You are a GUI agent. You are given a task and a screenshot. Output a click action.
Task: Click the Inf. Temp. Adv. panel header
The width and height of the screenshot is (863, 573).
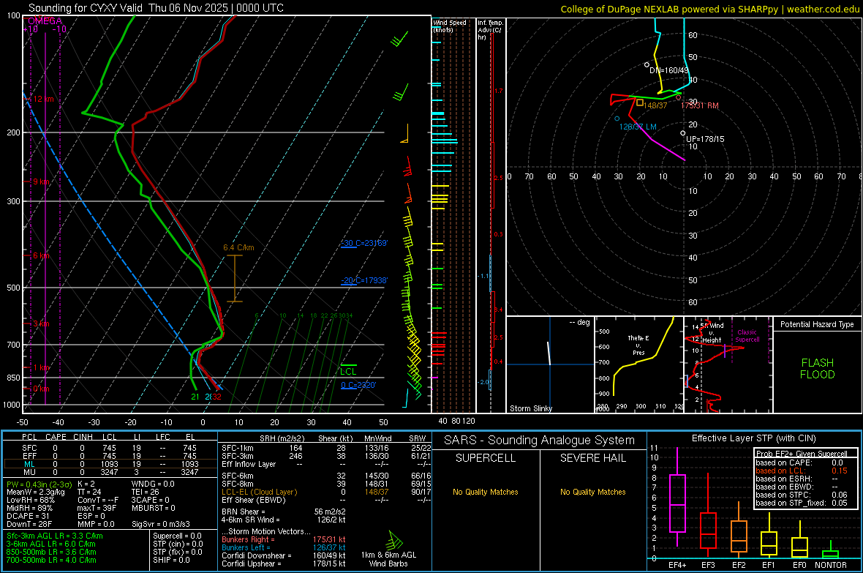490,30
